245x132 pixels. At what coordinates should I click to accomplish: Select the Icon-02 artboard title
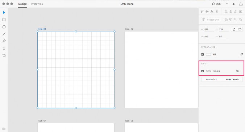pos(129,29)
